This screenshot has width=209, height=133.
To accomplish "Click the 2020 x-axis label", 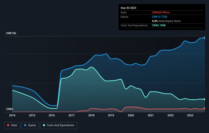I will pyautogui.click(x=131, y=115).
